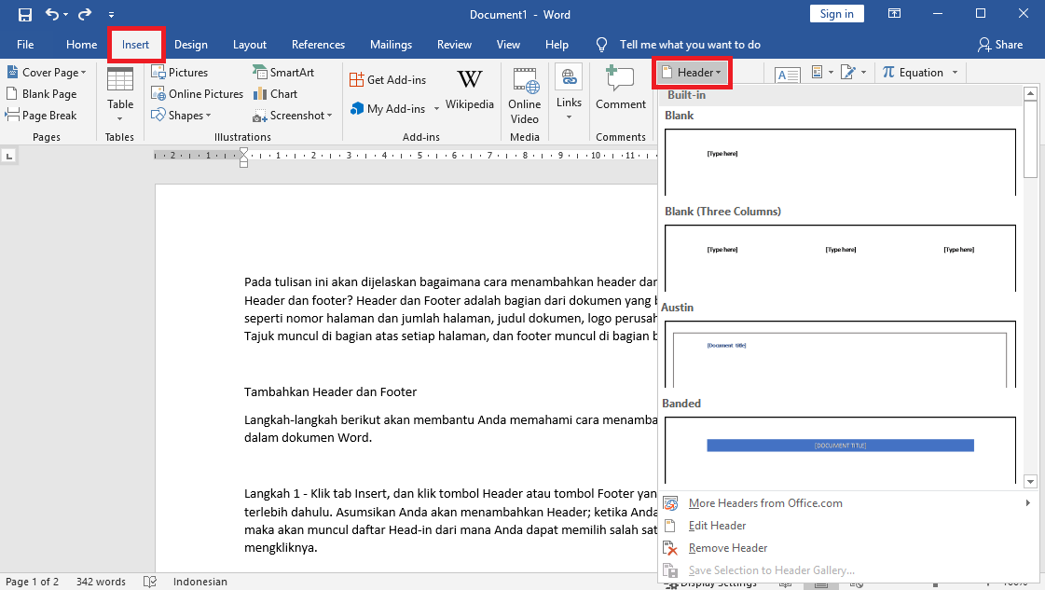Open the Quick Parts menu
Viewport: 1045px width, 590px height.
pos(822,73)
